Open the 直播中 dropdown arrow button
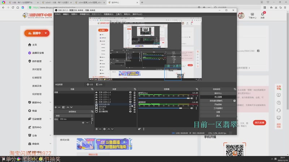The image size is (289, 162). (x=46, y=33)
